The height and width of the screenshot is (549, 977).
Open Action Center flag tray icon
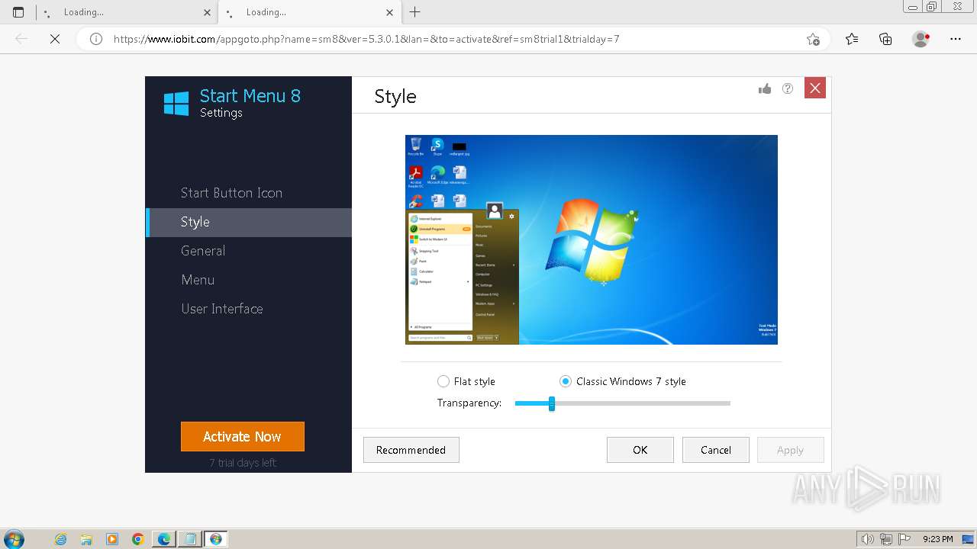(x=905, y=539)
